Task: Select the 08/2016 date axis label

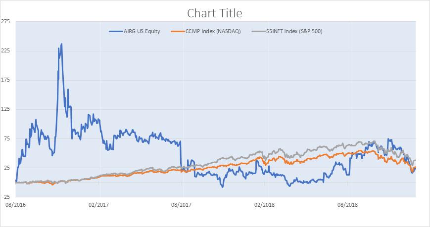Action: pyautogui.click(x=16, y=204)
